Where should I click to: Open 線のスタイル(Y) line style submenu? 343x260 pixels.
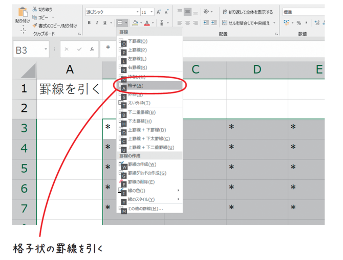point(150,200)
